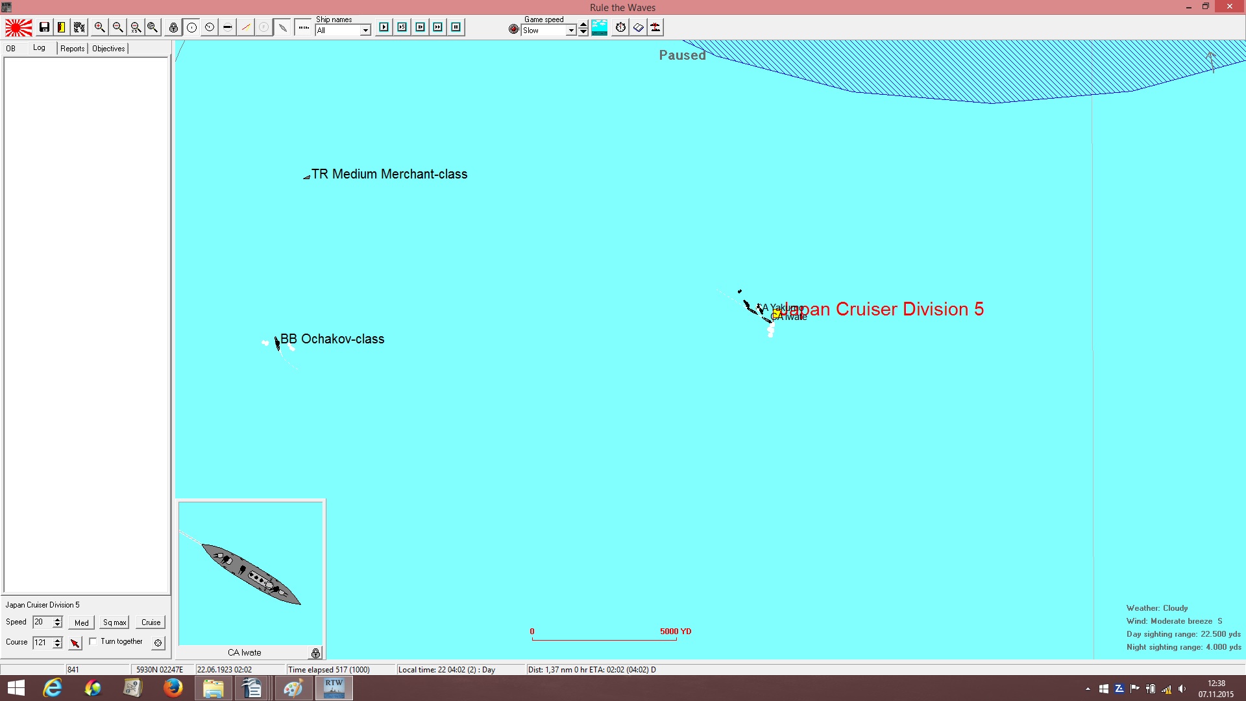
Task: Click the dotted line toolbar button
Action: [303, 27]
